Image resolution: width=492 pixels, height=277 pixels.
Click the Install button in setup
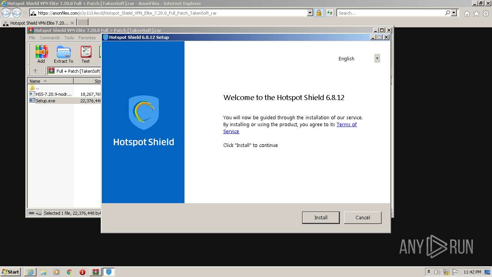point(321,217)
